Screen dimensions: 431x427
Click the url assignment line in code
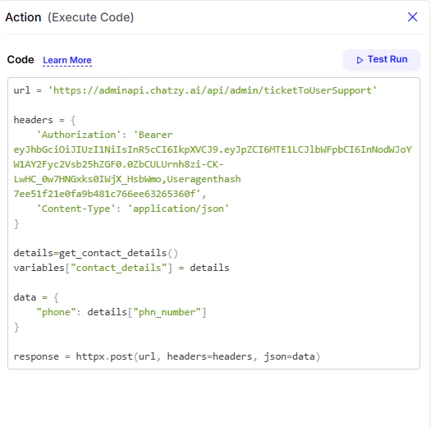coord(195,90)
